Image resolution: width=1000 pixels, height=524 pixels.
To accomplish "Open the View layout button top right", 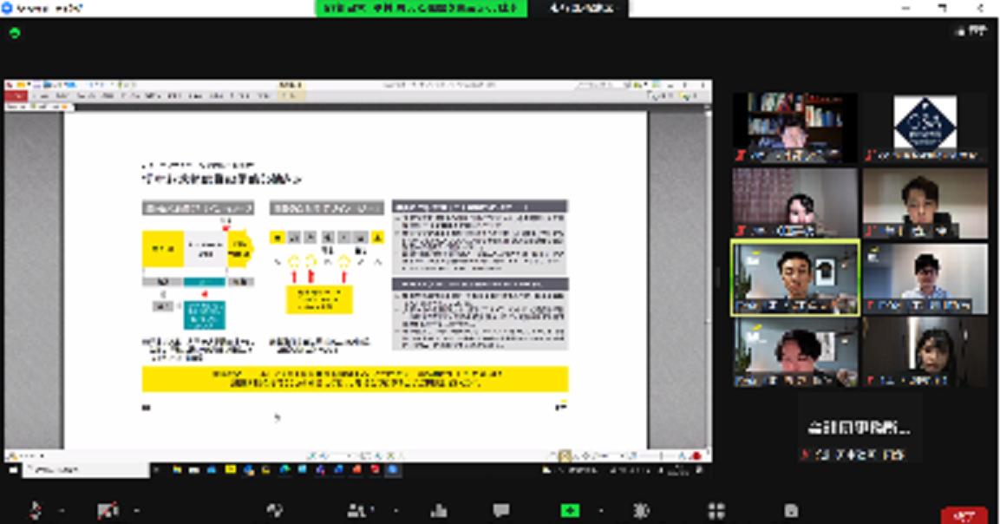I will coord(971,30).
